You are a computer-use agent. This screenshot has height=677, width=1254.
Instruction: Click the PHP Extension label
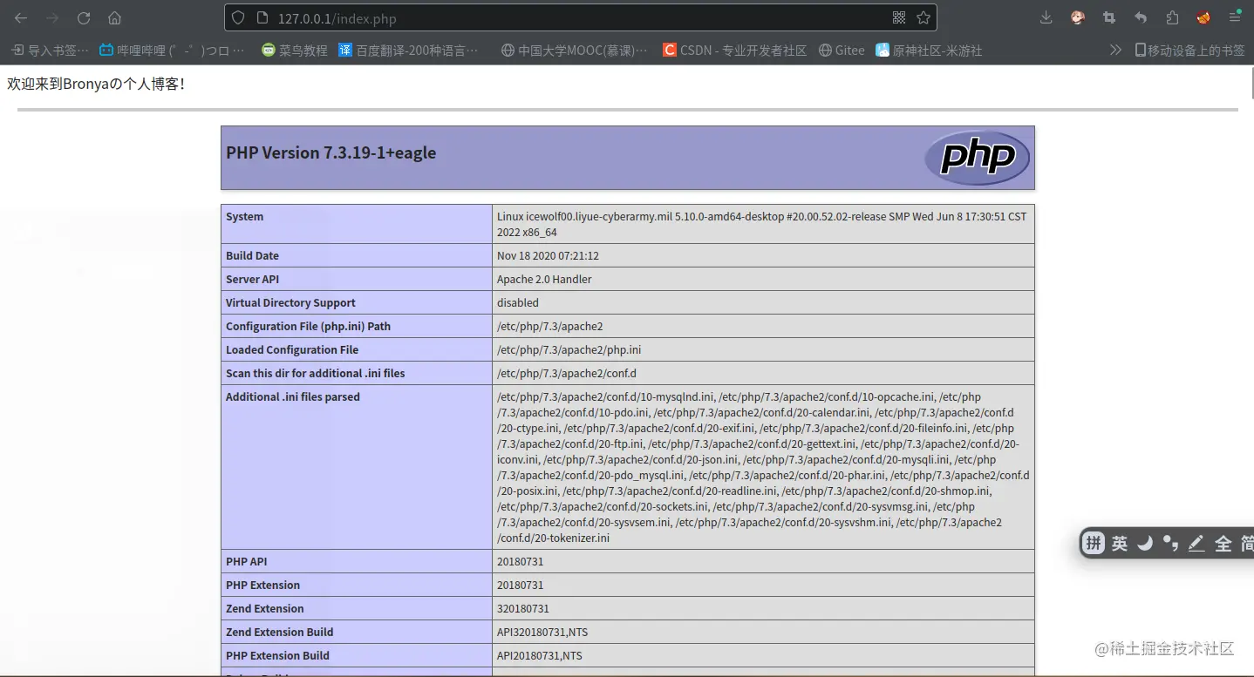(262, 586)
